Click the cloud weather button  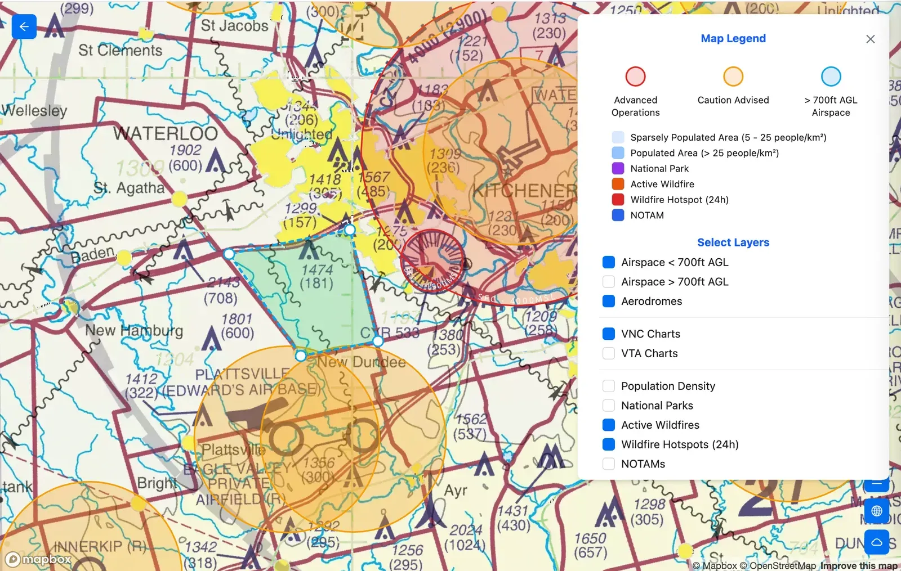click(x=877, y=542)
